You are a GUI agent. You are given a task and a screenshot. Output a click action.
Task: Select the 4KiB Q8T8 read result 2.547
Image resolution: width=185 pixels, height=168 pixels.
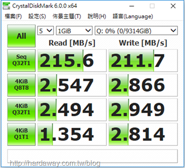(x=72, y=85)
